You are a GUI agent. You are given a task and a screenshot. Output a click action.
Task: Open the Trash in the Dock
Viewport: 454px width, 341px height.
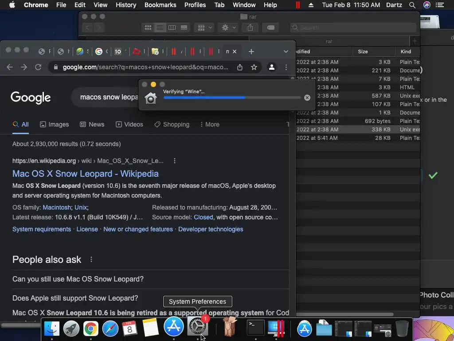tap(402, 328)
